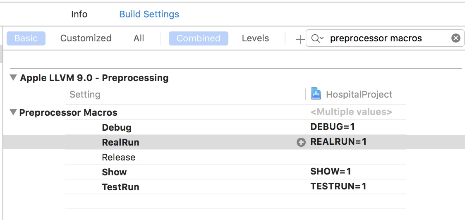The width and height of the screenshot is (465, 220).
Task: Click the HospitalProject file icon
Action: (x=316, y=94)
